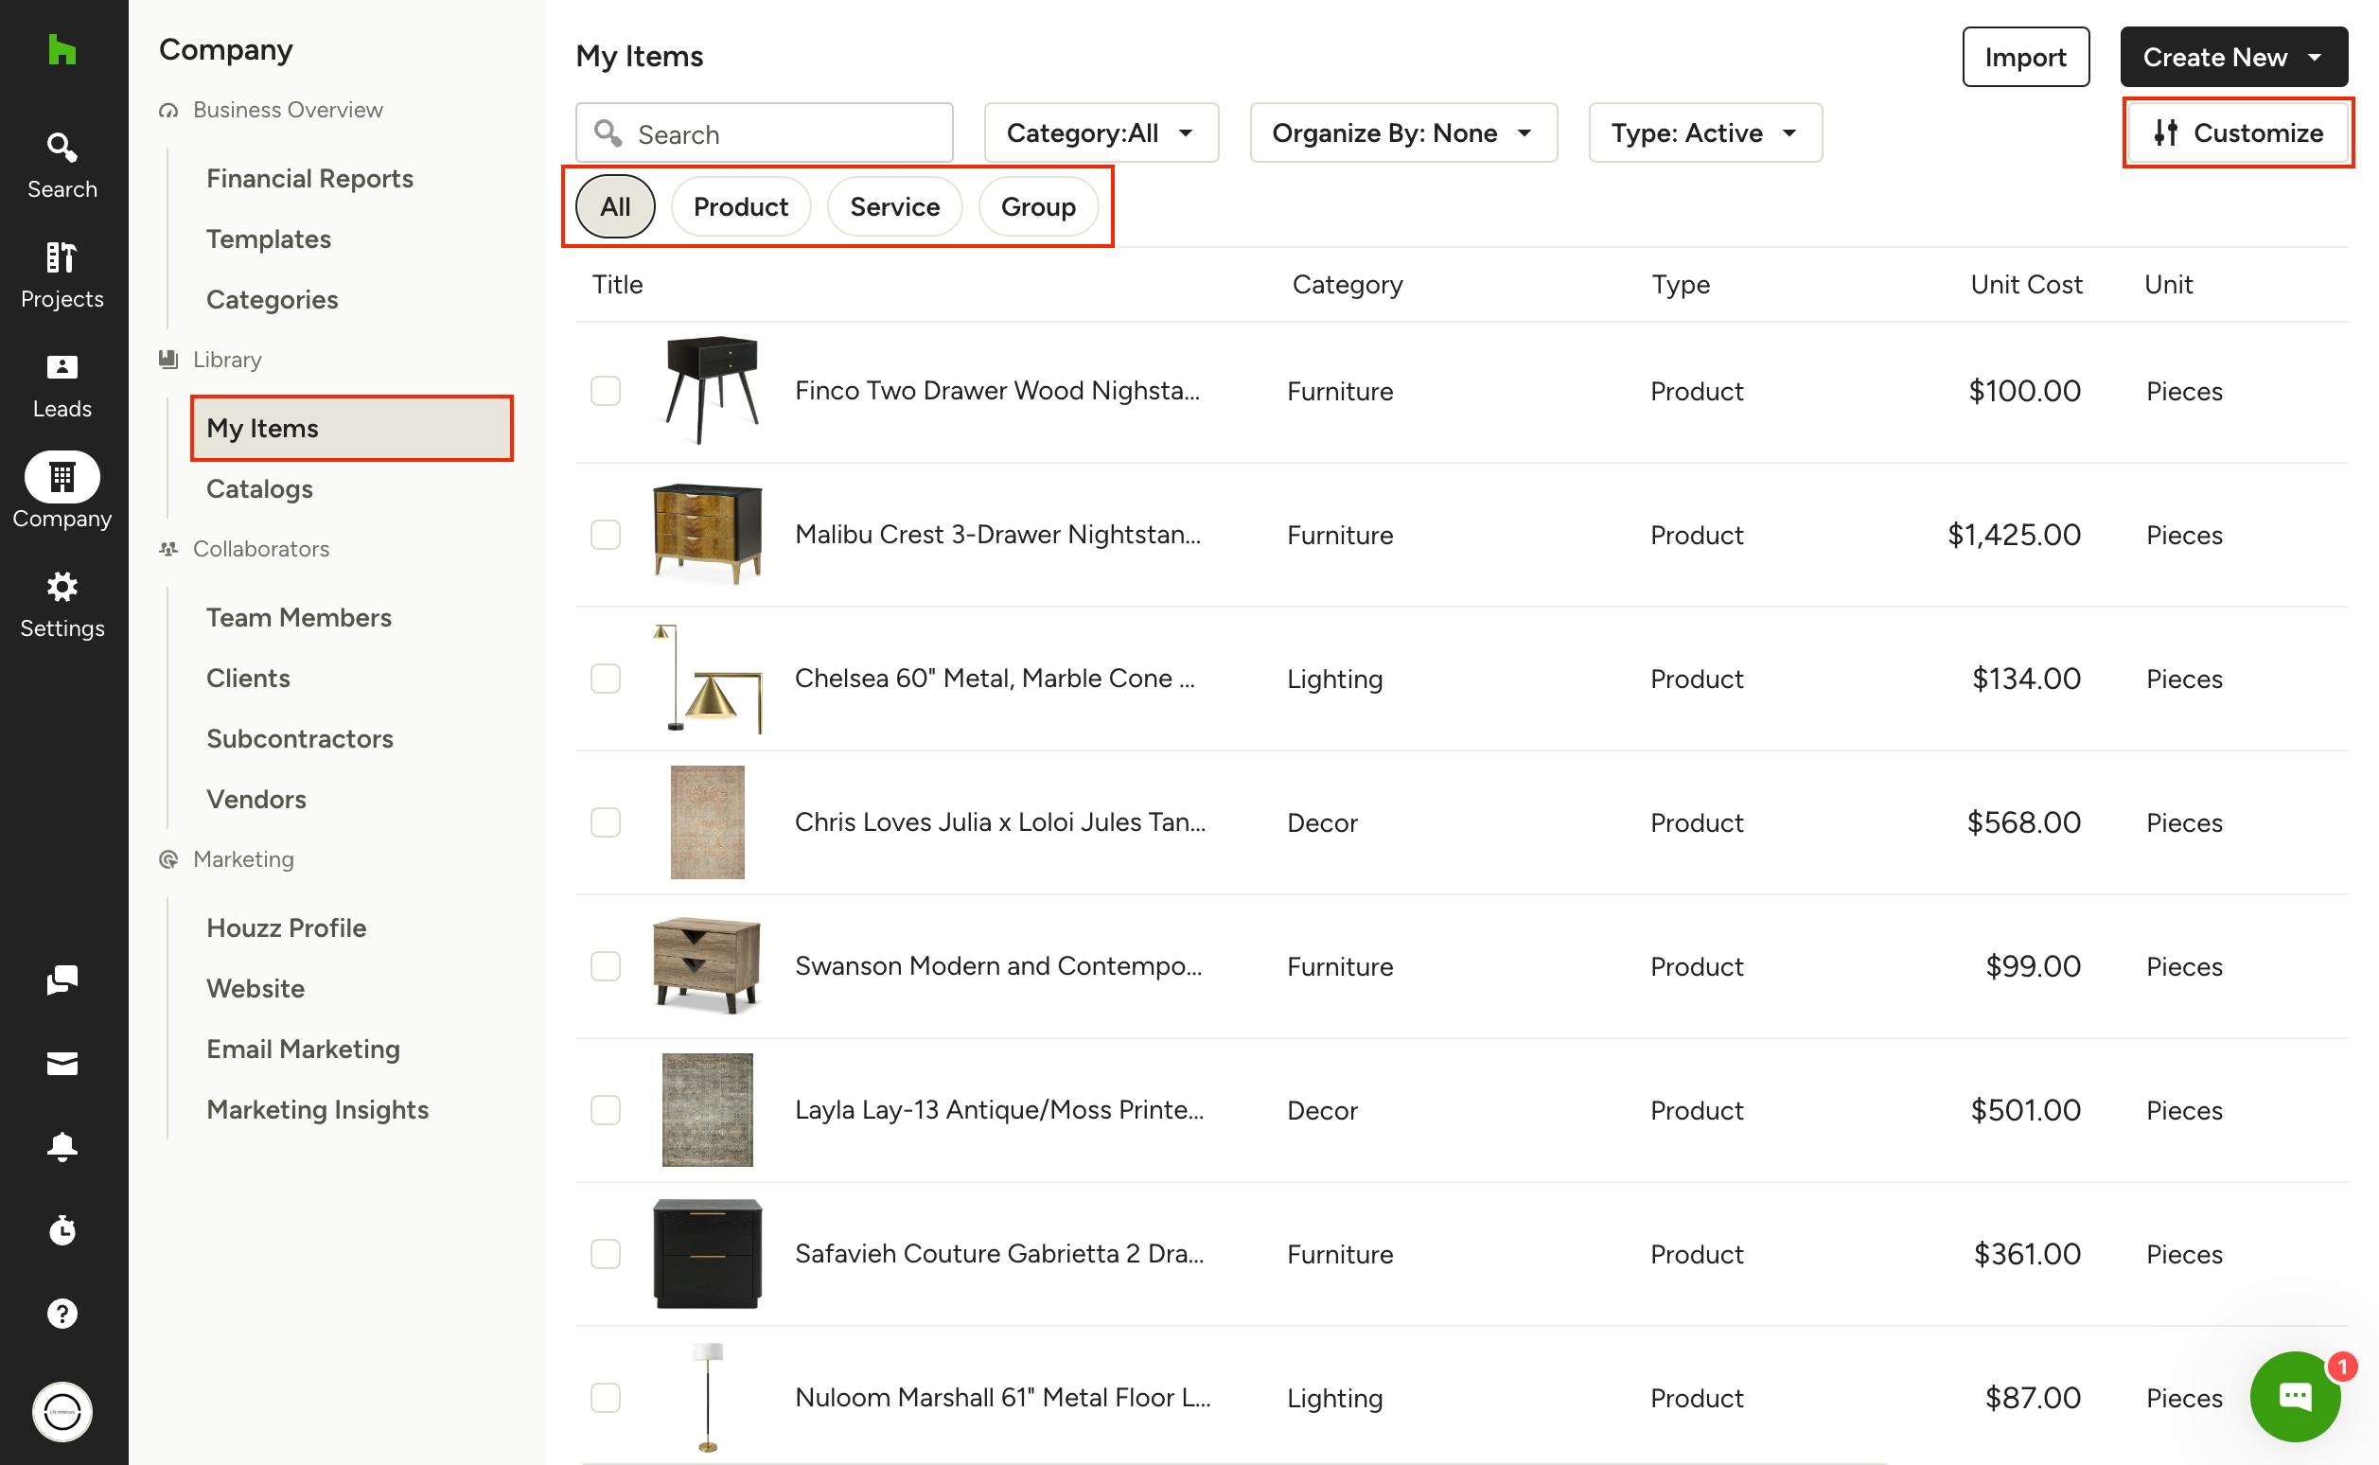Open Marketing Insights in the sidebar
The width and height of the screenshot is (2379, 1465).
click(318, 1109)
